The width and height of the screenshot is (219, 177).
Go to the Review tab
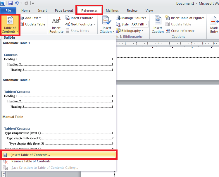(132, 11)
